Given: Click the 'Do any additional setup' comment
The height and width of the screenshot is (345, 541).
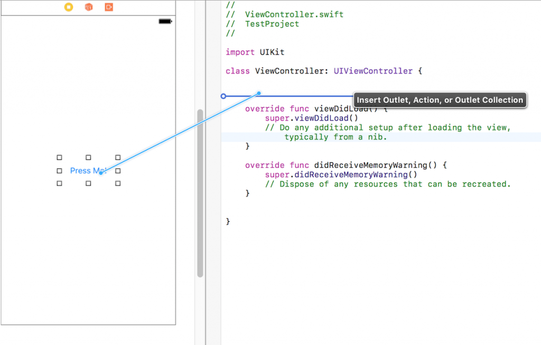Looking at the screenshot, I should point(388,128).
